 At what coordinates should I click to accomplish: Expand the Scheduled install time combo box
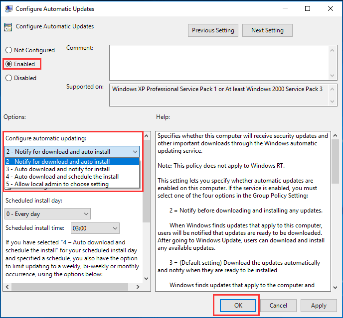point(115,228)
